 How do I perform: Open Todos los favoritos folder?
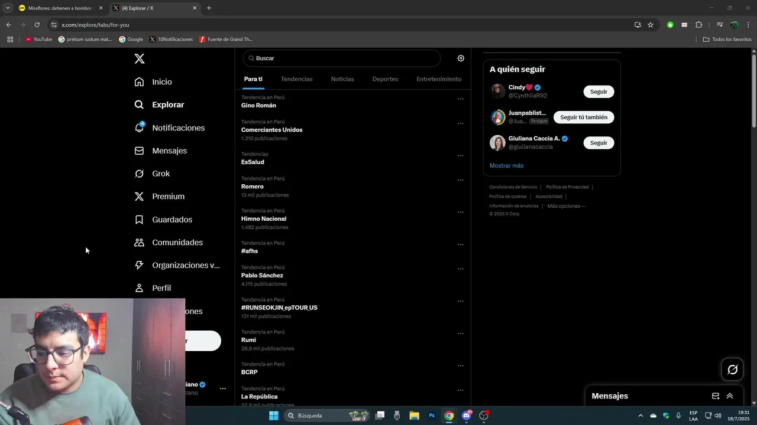point(727,40)
